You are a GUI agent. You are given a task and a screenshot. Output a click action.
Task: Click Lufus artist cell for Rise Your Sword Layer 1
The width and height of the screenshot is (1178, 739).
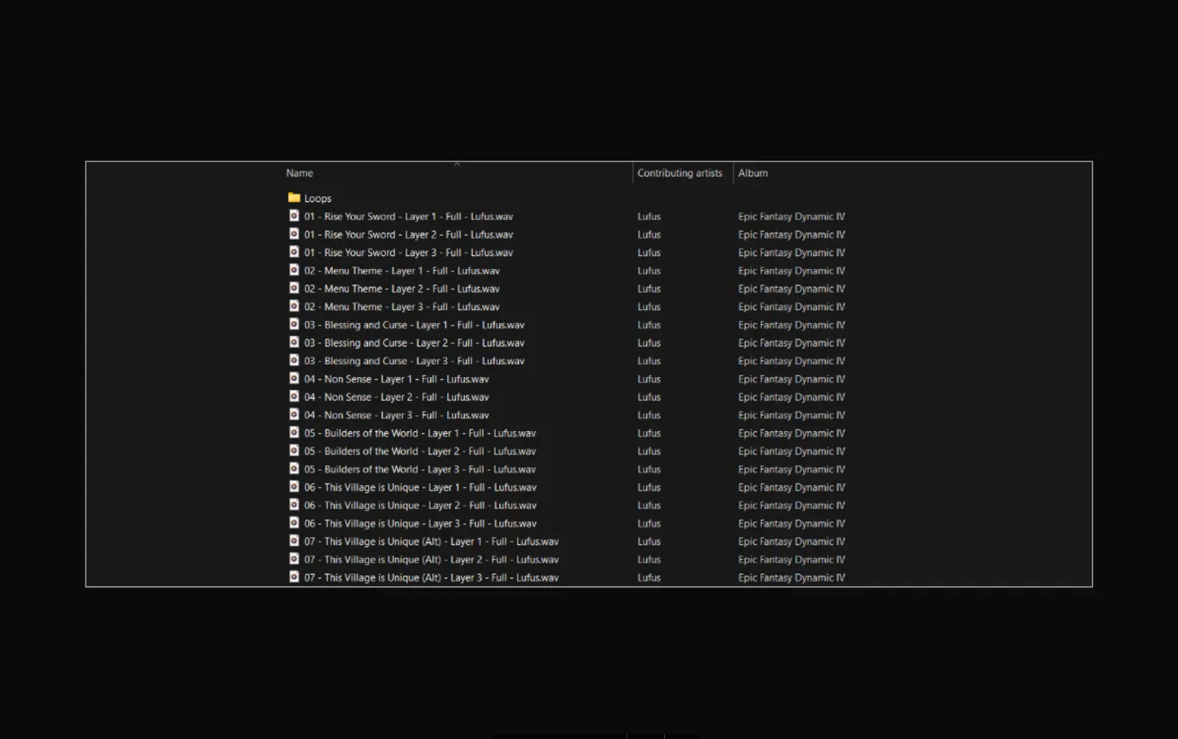(649, 216)
